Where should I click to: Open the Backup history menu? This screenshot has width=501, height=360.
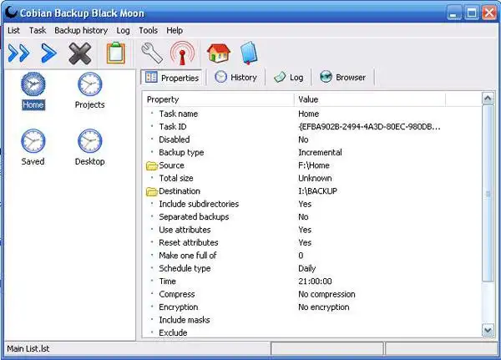(x=81, y=30)
